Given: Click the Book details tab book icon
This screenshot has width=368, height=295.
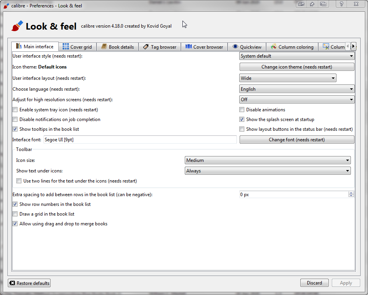Looking at the screenshot, I should coord(104,46).
